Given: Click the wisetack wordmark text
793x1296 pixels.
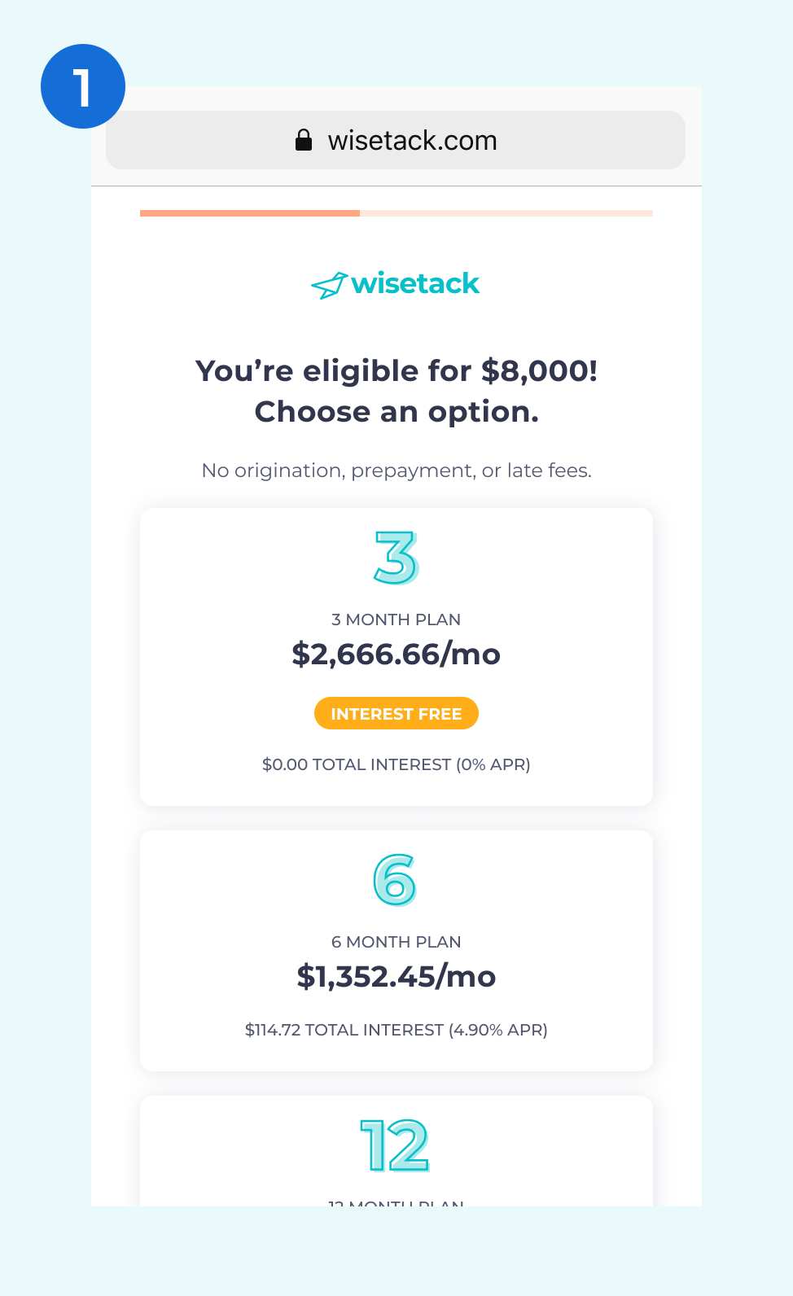Looking at the screenshot, I should [415, 283].
